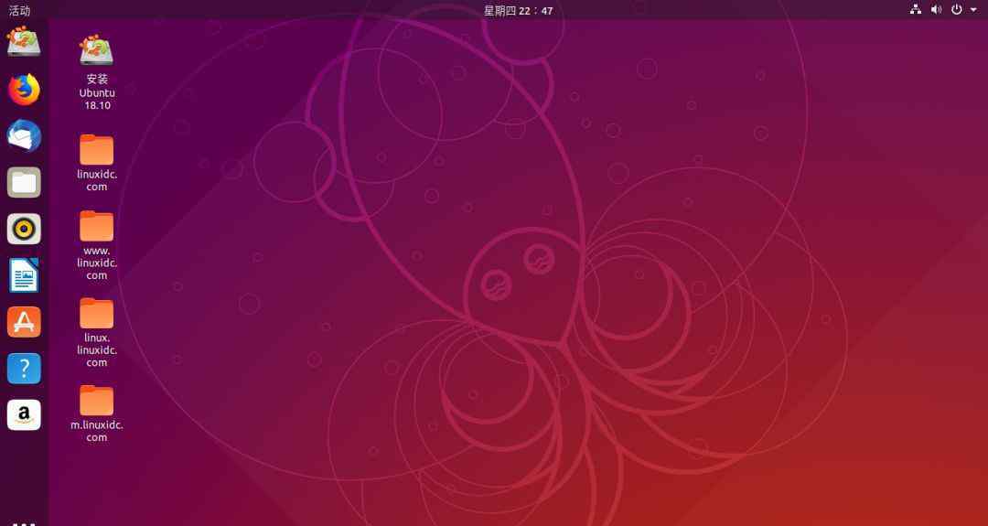Open the Files manager in the dock
988x526 pixels.
[x=24, y=182]
